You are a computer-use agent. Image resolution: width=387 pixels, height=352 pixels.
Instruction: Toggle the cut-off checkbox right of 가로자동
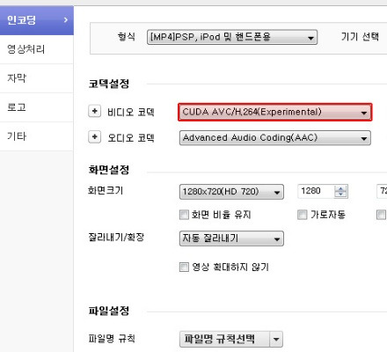point(381,215)
